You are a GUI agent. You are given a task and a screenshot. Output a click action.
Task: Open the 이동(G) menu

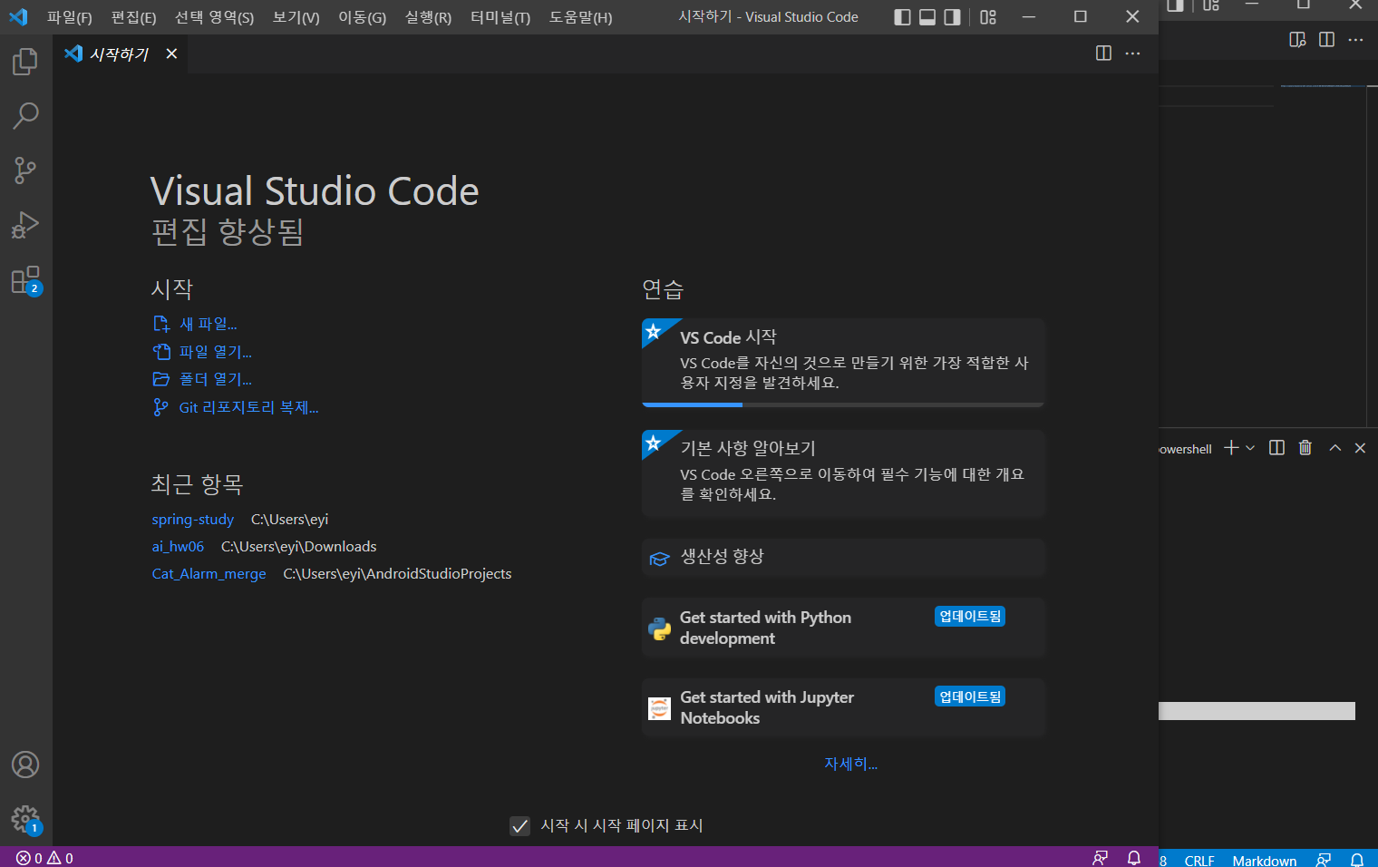pyautogui.click(x=362, y=17)
